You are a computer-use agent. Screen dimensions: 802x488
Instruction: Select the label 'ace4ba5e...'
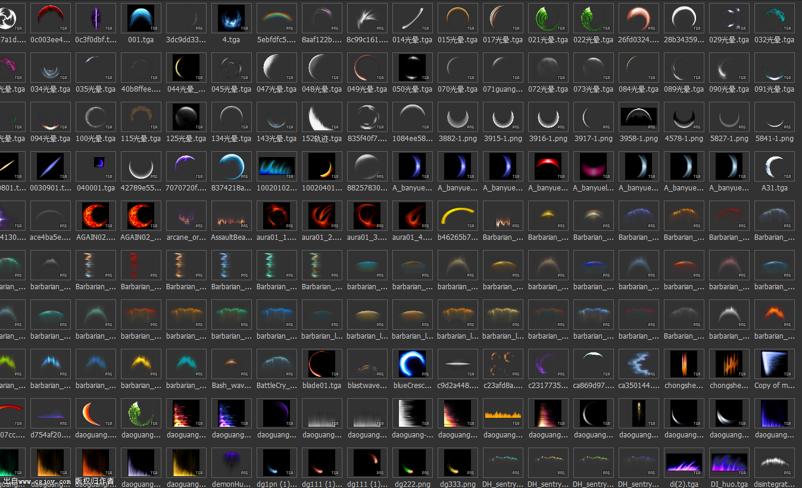[51, 237]
